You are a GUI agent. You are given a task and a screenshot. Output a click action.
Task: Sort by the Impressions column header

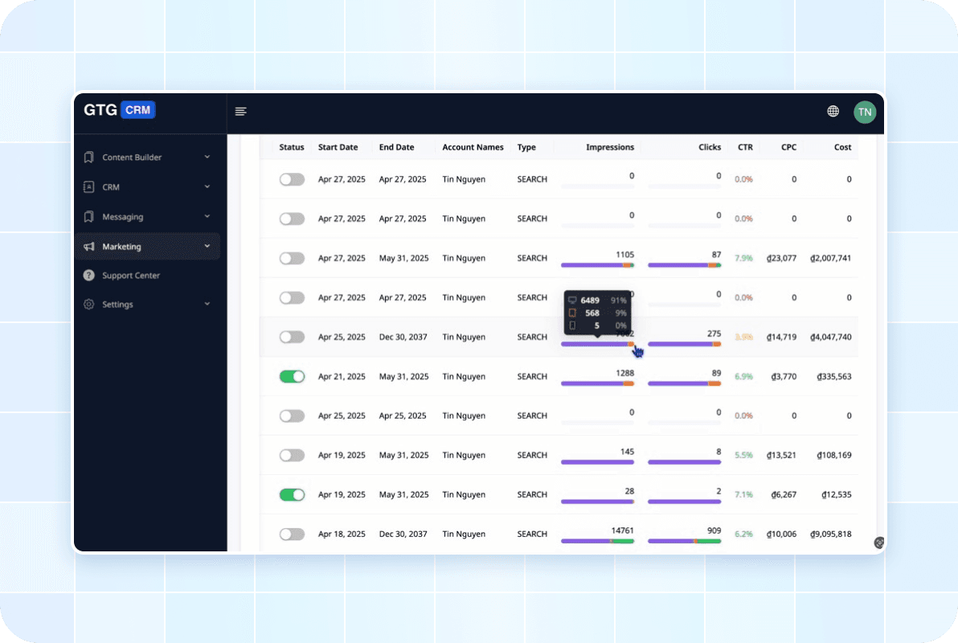tap(610, 147)
